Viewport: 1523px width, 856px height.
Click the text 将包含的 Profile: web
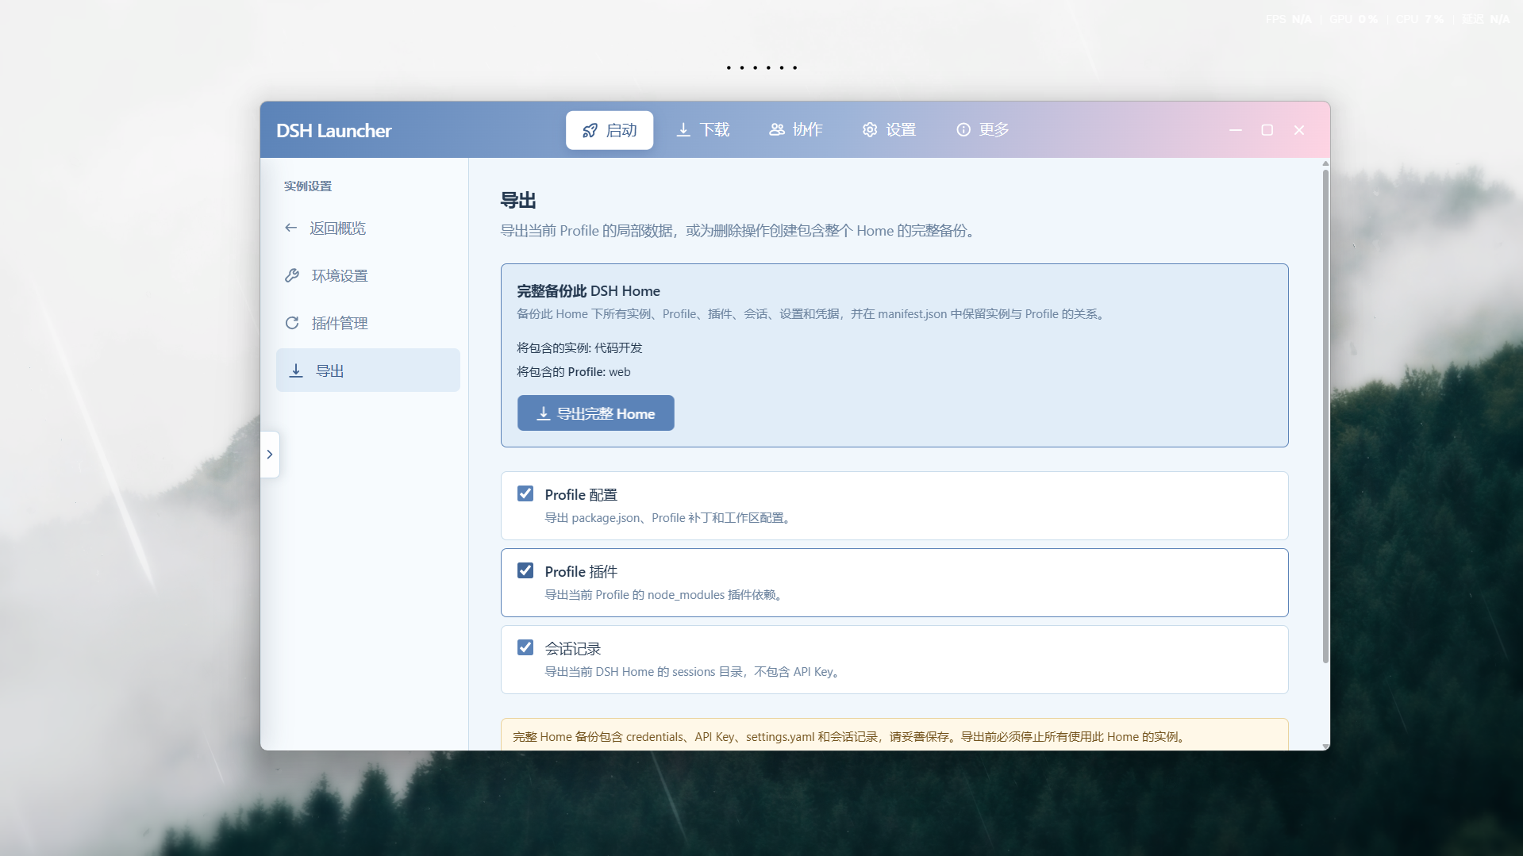point(574,372)
